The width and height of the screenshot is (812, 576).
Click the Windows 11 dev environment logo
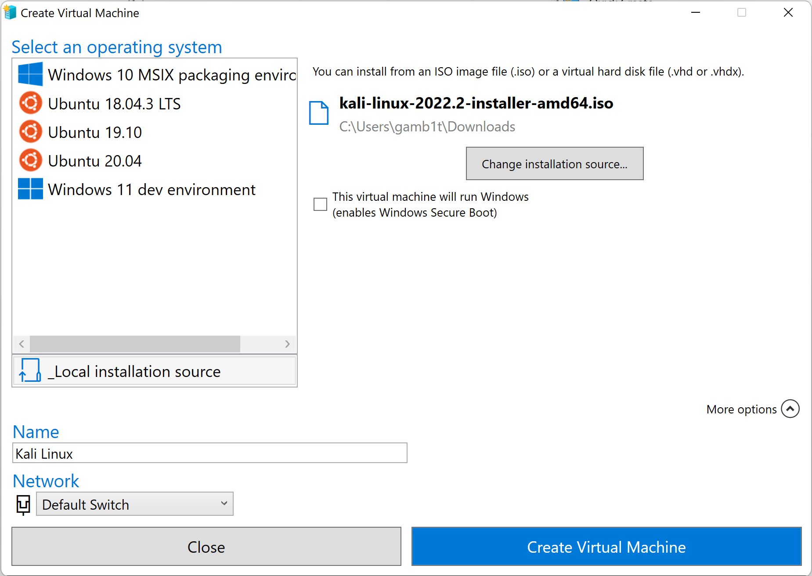30,189
